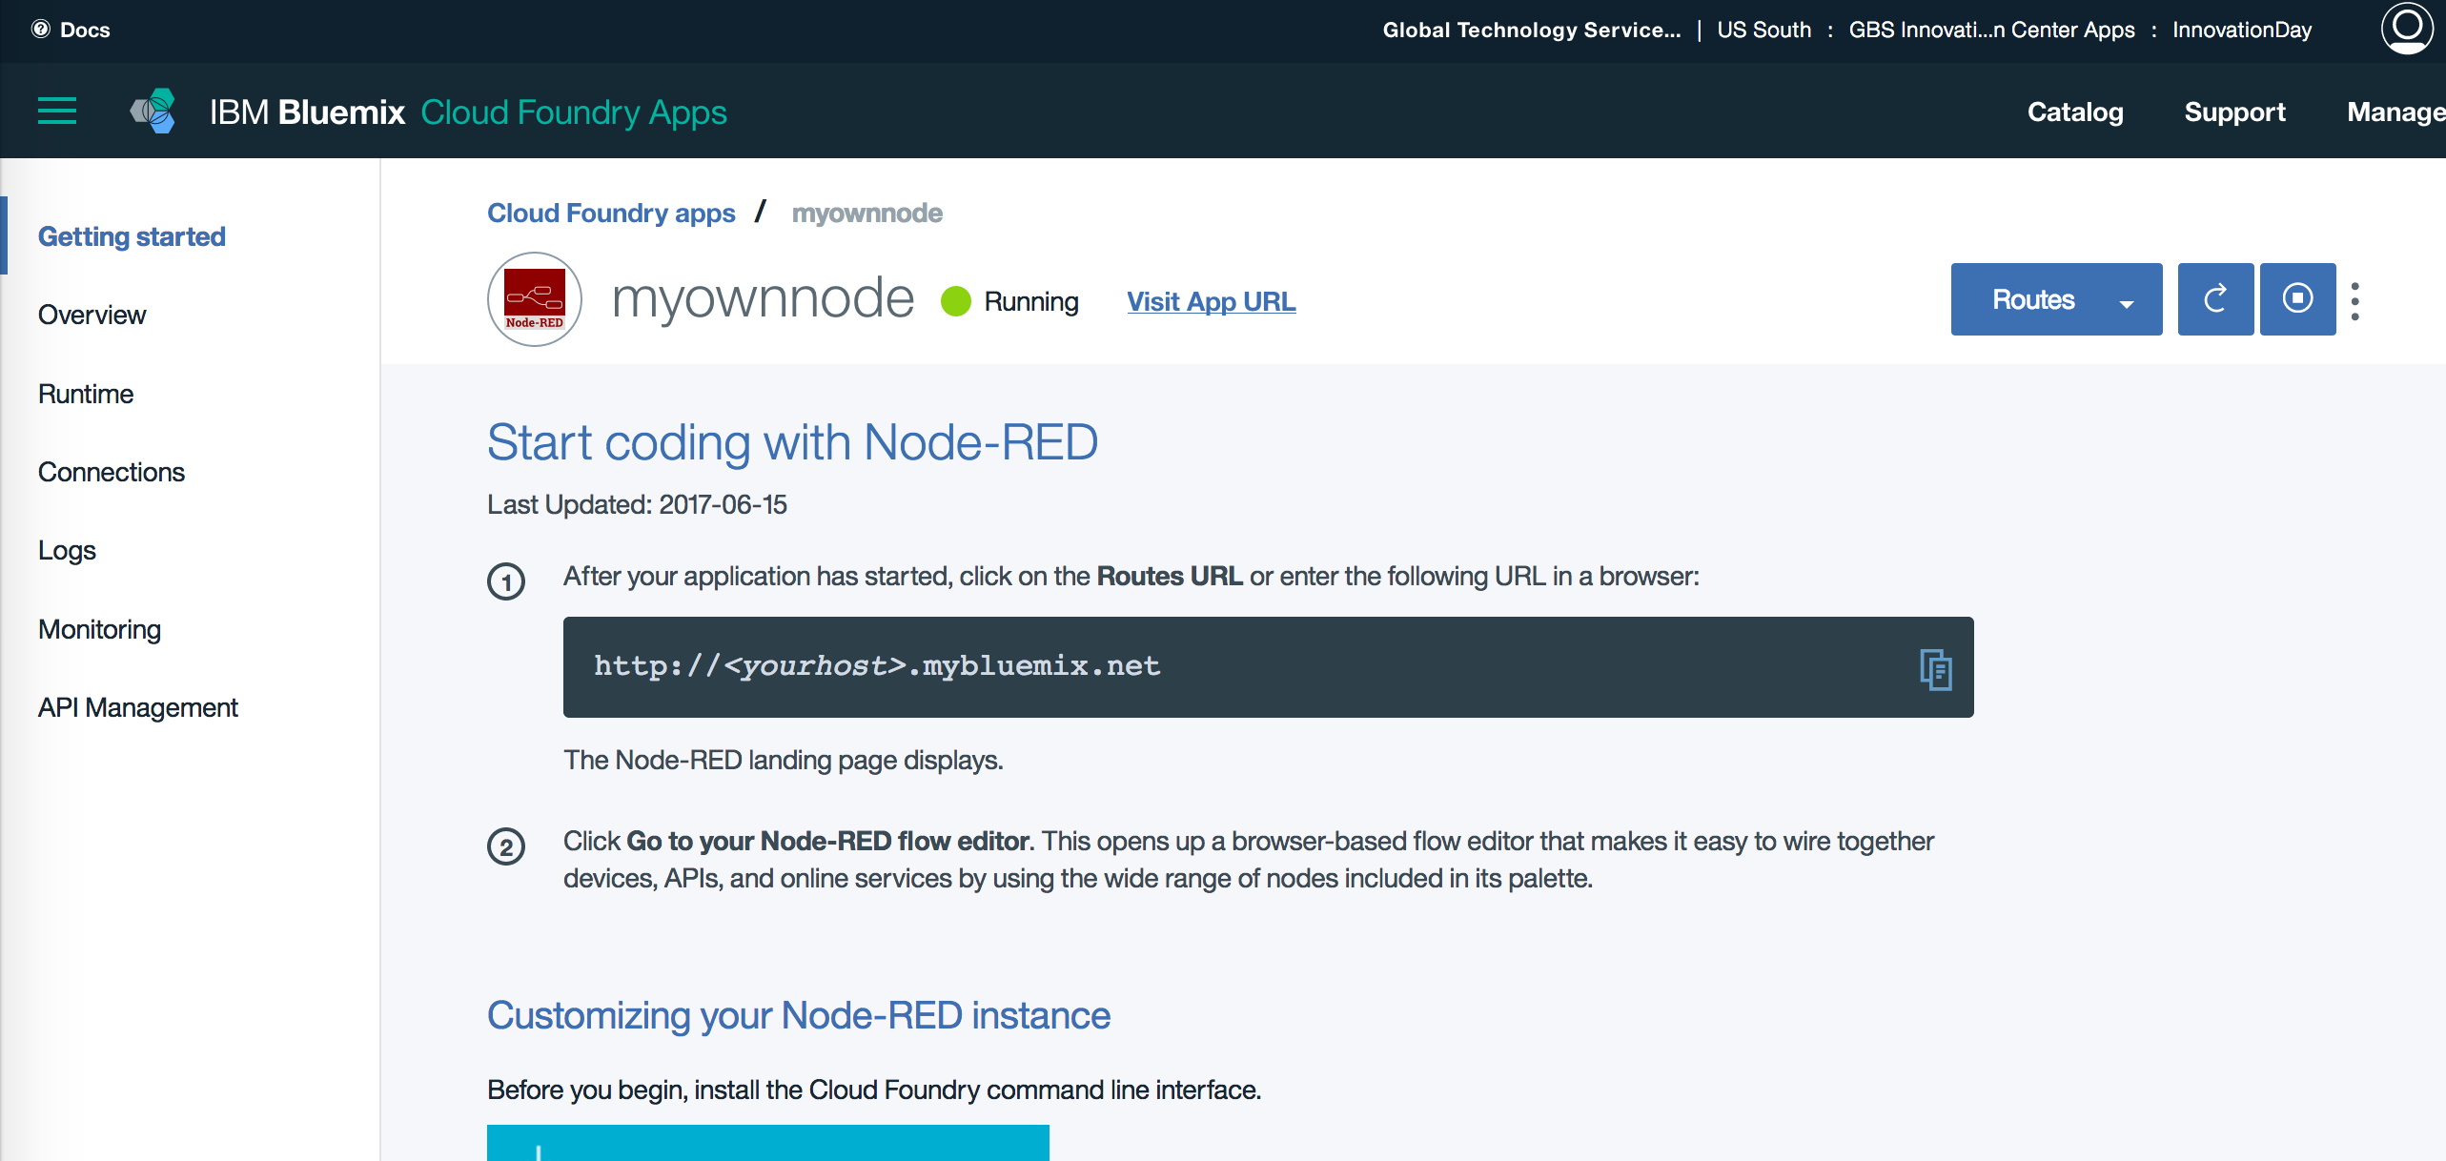Open the hamburger navigation menu
The width and height of the screenshot is (2446, 1161).
click(57, 112)
